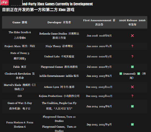The width and height of the screenshot is (151, 132).
Task: Select 'Fable' game name
Action: point(16,67)
